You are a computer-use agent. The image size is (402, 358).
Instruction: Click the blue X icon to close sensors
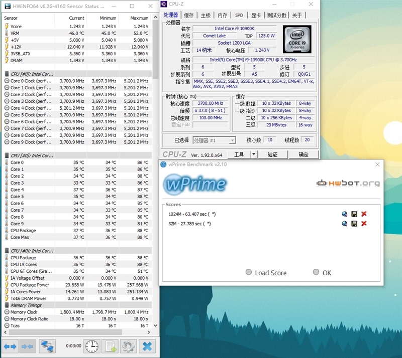[147, 346]
